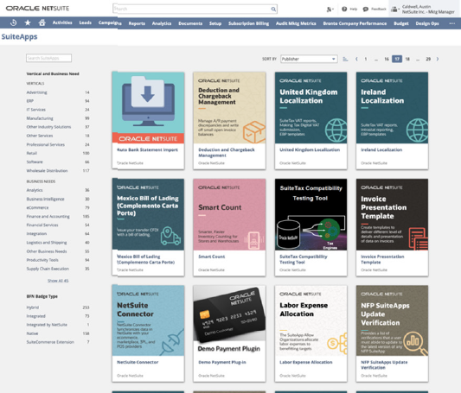Open NFP SuiteApps Update Verification image
The height and width of the screenshot is (393, 461).
[x=392, y=320]
